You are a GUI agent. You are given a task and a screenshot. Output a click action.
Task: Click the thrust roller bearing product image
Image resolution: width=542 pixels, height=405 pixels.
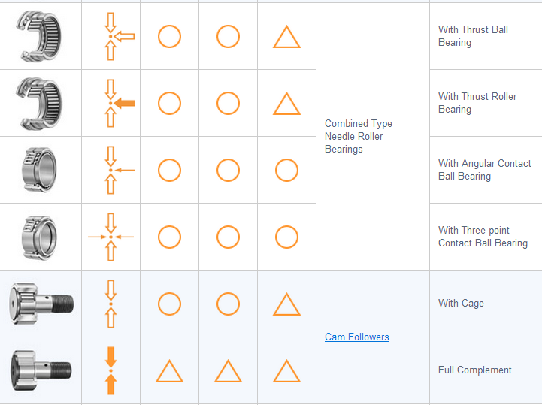(41, 103)
